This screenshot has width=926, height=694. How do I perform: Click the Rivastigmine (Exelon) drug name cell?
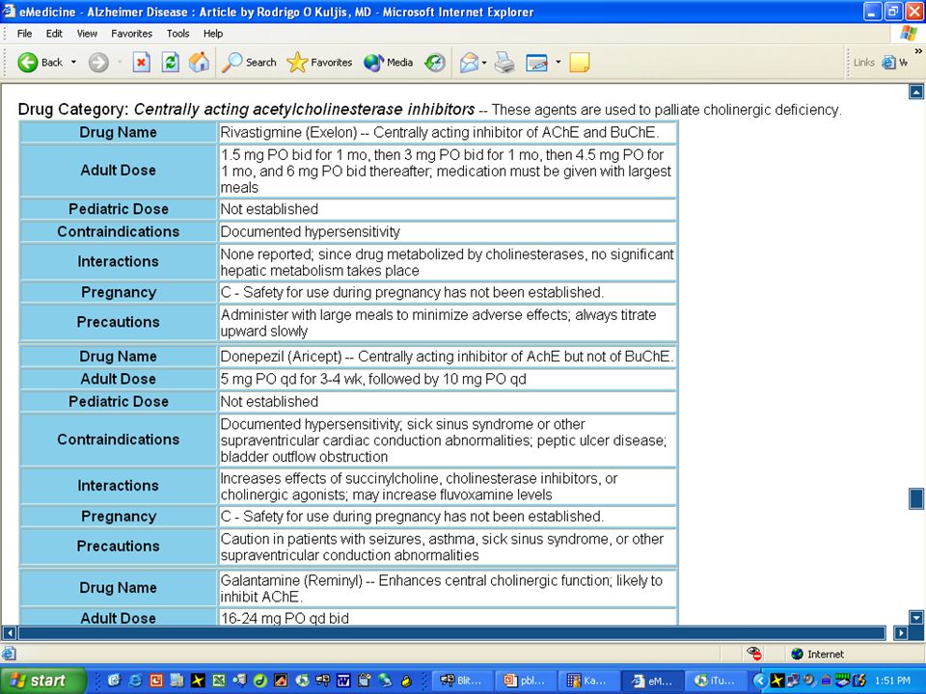(447, 132)
